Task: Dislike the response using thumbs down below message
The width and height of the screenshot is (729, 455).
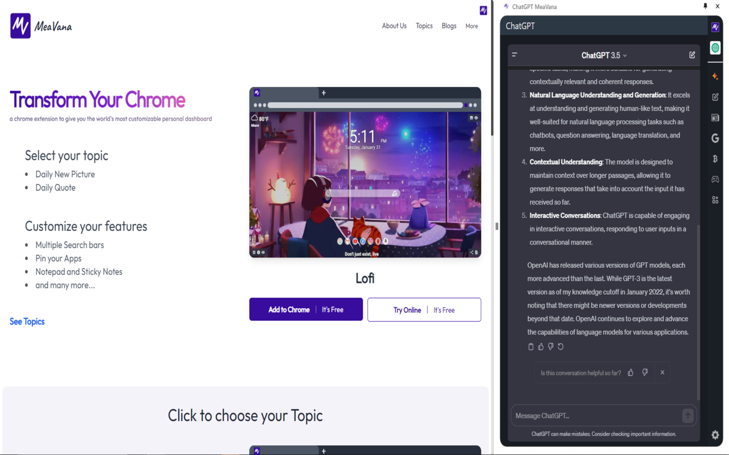Action: (551, 346)
